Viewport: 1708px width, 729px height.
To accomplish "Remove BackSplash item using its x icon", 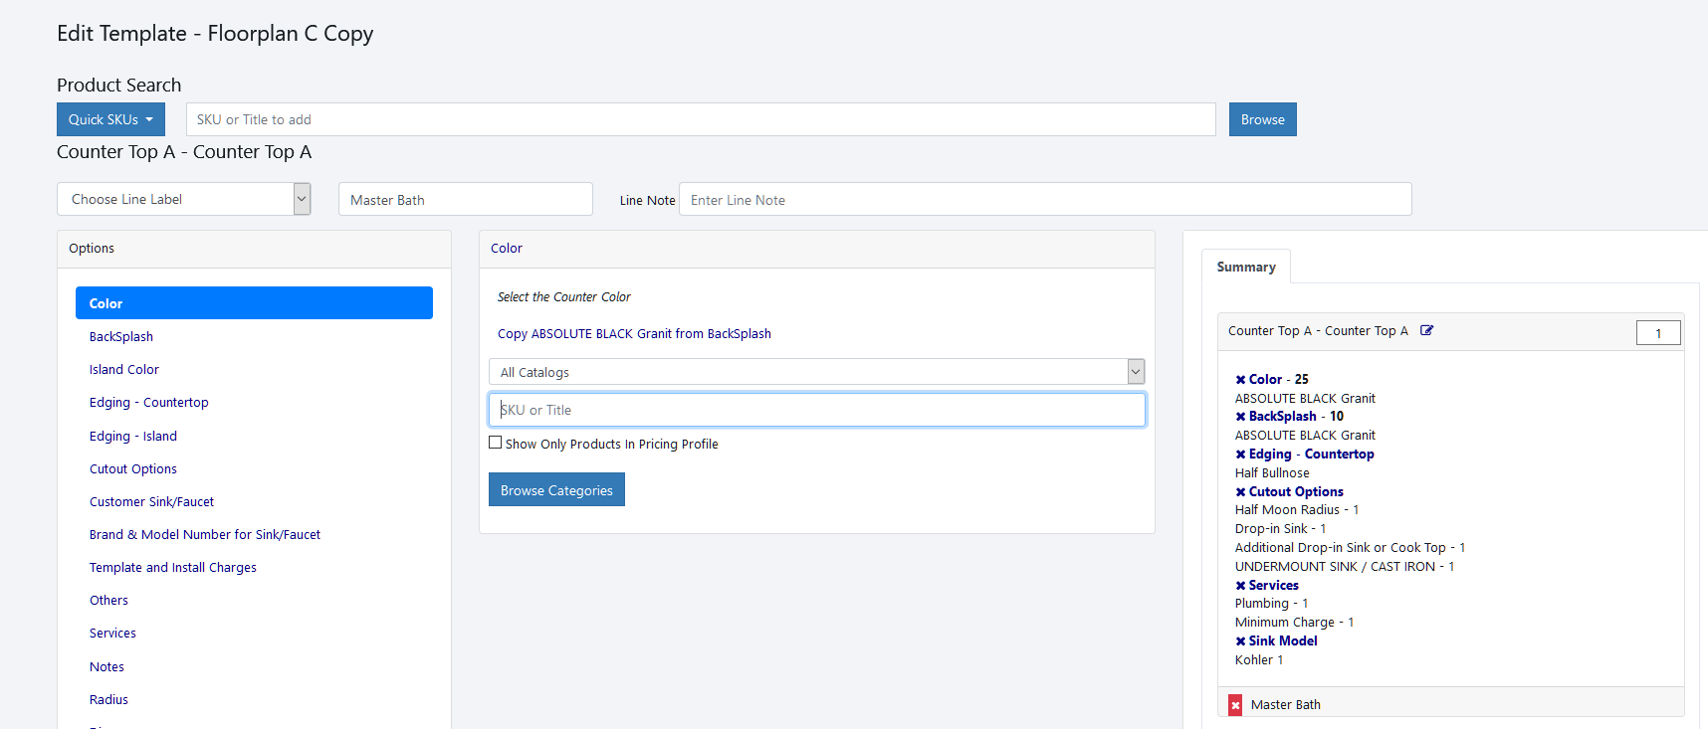I will coord(1240,417).
